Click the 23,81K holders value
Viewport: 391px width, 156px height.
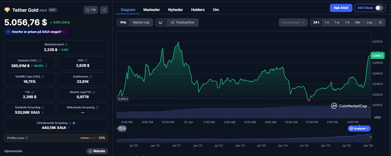pos(83,82)
